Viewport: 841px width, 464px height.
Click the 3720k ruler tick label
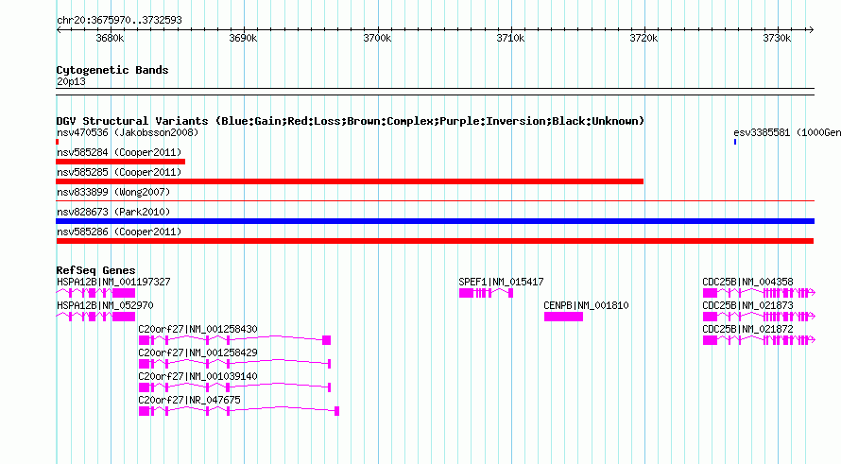644,38
